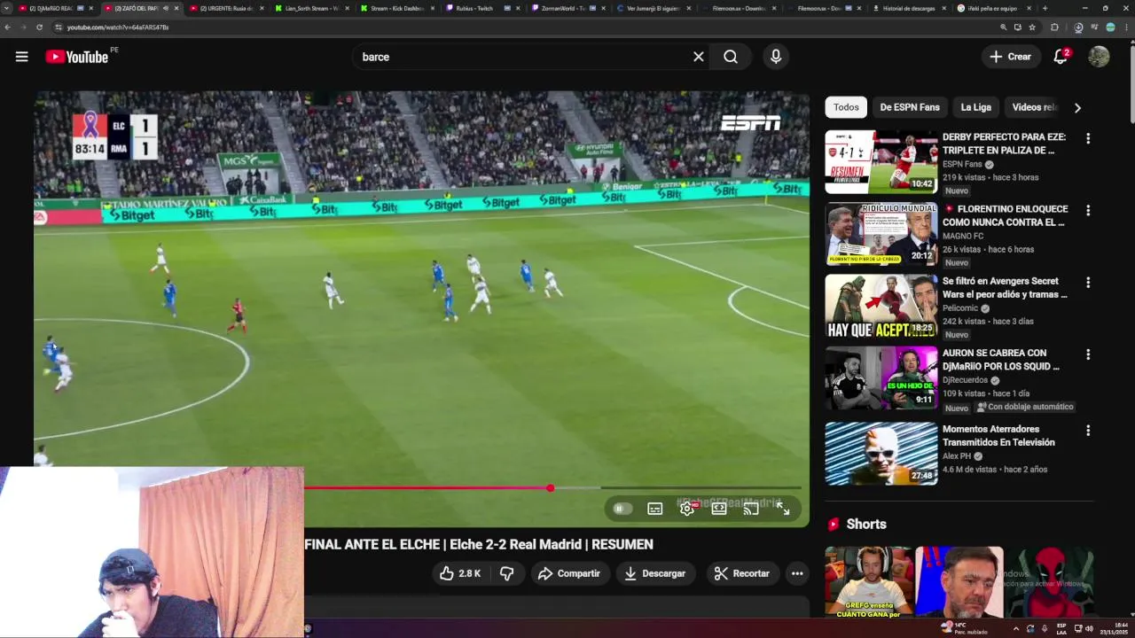Screen dimensions: 1135x638
Task: Switch to Stream - Kick Dashboard tab
Action: coord(397,8)
